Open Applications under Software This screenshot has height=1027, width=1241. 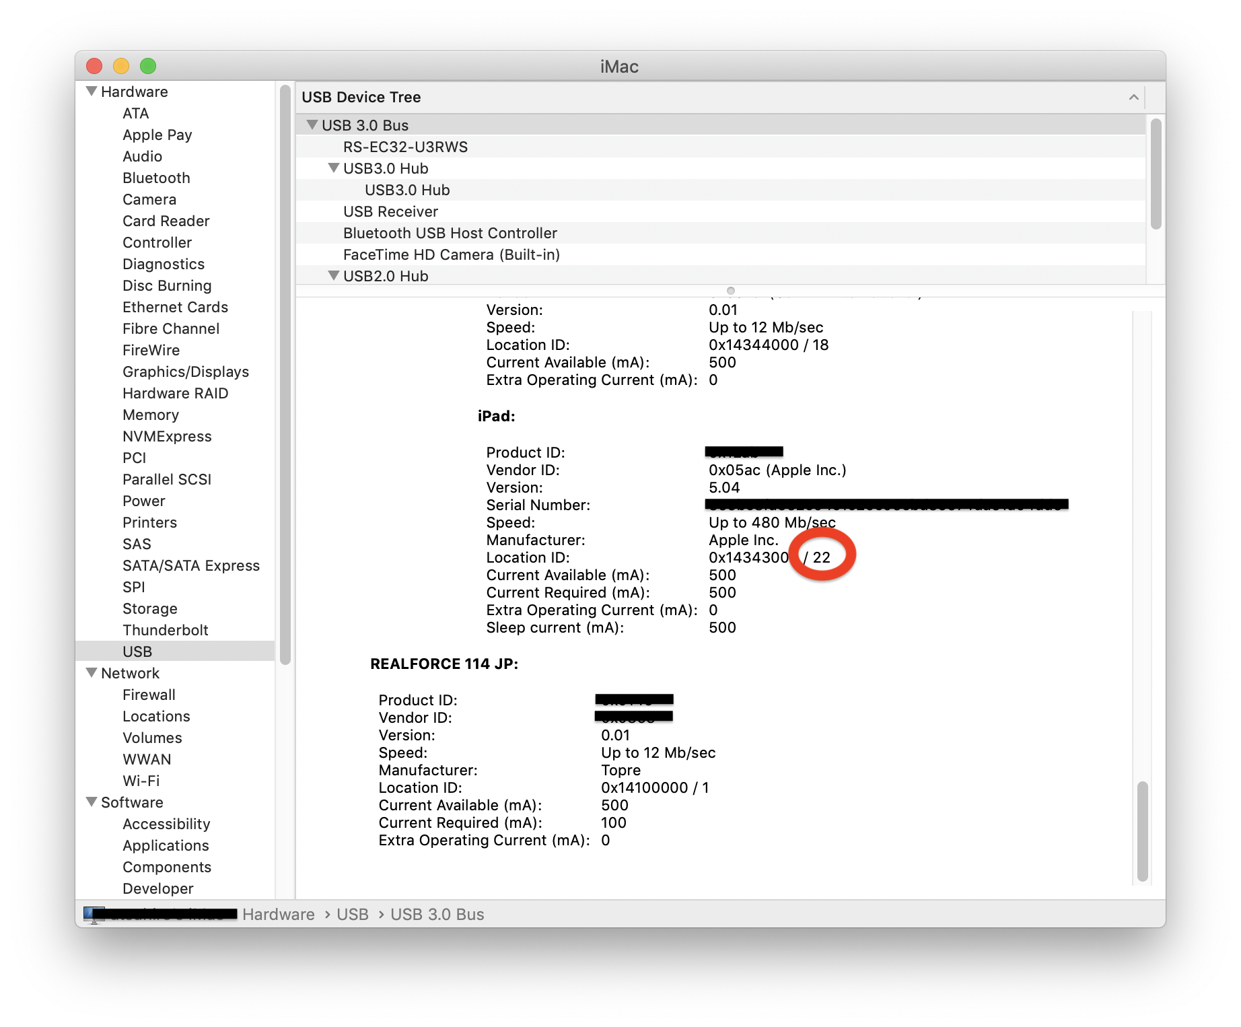[x=166, y=845]
